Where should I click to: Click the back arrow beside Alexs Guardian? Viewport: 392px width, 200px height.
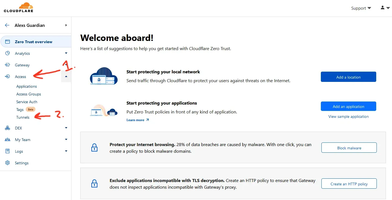(x=7, y=25)
